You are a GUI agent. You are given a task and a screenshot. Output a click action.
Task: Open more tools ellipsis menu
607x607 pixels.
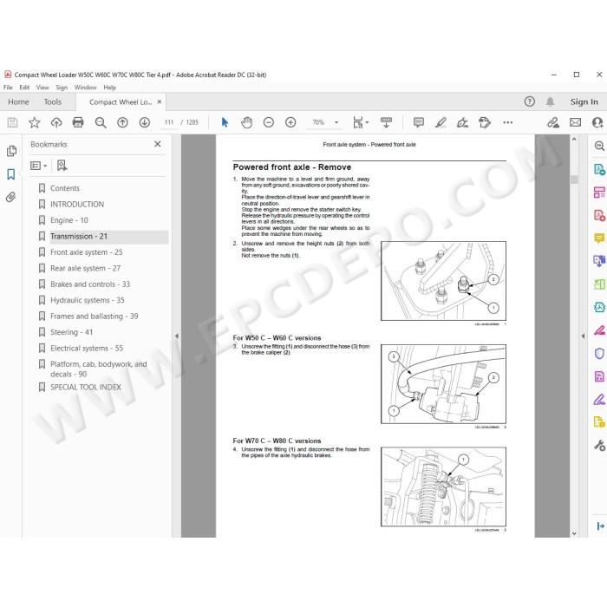pyautogui.click(x=507, y=123)
